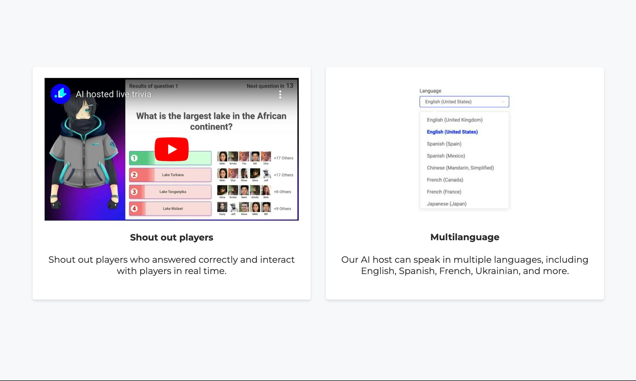Image resolution: width=636 pixels, height=381 pixels.
Task: Click the Shout out players heading
Action: [x=171, y=237]
